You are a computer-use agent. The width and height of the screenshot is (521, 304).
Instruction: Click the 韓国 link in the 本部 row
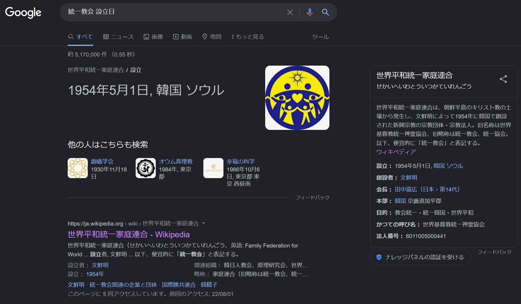click(x=400, y=201)
